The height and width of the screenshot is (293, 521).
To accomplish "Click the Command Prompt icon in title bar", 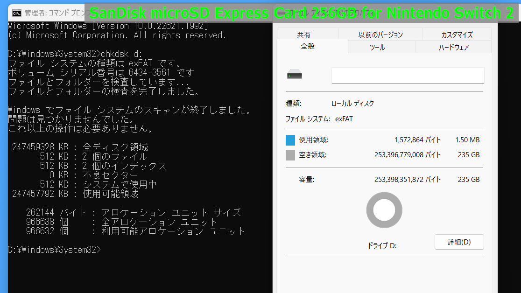I will tap(16, 13).
